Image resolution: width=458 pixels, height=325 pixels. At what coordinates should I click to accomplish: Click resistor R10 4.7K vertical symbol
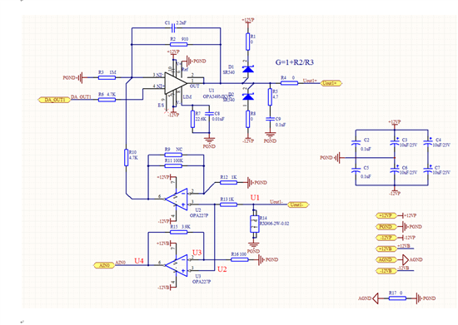click(127, 157)
